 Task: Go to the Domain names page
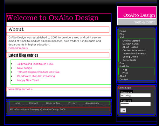pos(131,44)
